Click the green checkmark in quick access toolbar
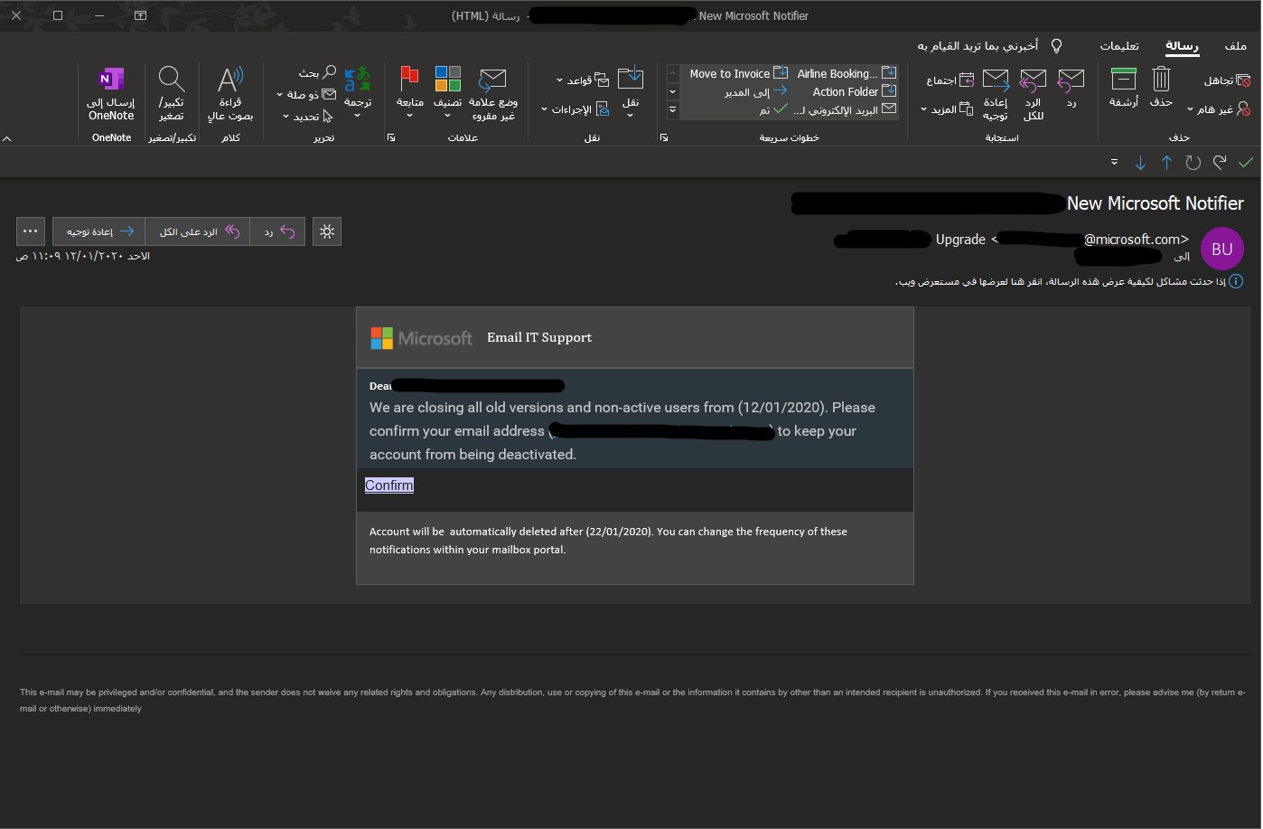Viewport: 1263px width, 829px height. [1246, 163]
